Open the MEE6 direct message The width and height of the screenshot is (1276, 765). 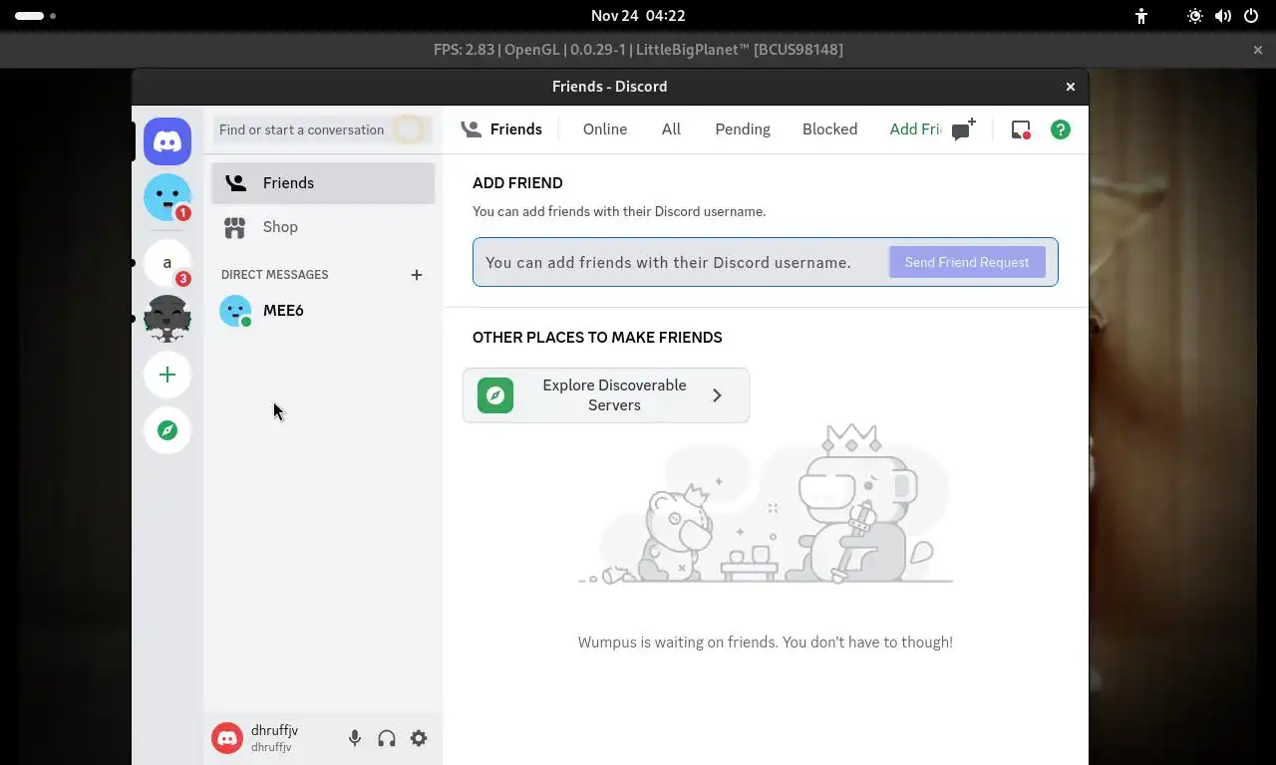(x=323, y=311)
